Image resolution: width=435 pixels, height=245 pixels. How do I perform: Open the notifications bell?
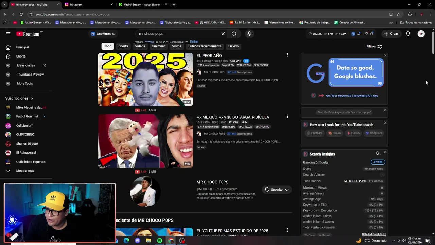coord(408,34)
